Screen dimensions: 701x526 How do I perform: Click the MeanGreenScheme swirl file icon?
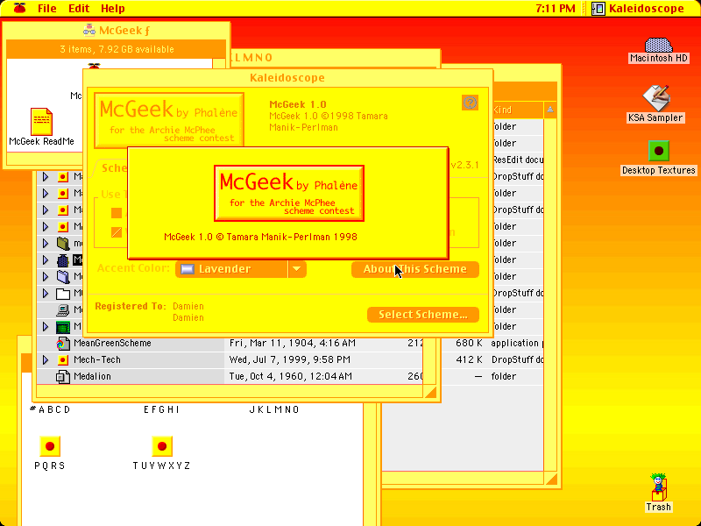(x=62, y=344)
